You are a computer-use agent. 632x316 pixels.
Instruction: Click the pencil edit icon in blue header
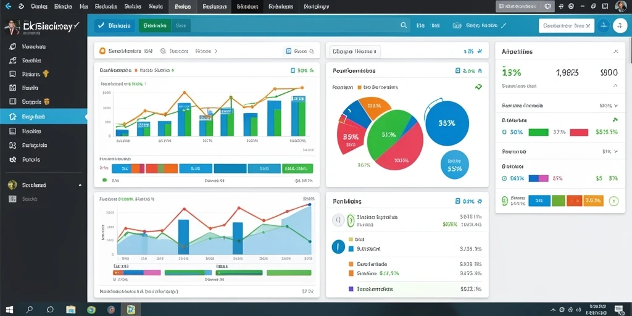[x=504, y=25]
